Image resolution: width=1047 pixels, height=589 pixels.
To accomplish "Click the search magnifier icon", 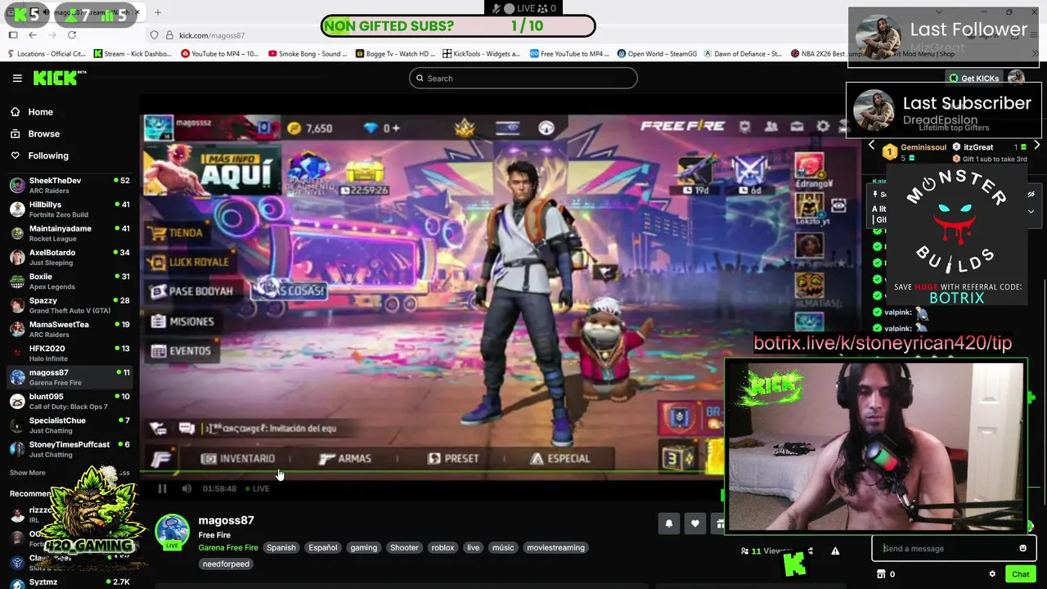I will coord(420,79).
